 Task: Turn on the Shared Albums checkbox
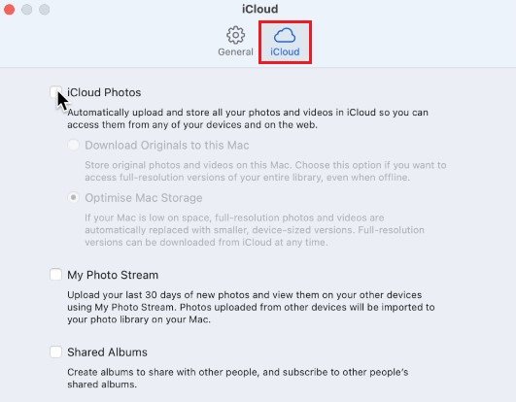(x=55, y=352)
